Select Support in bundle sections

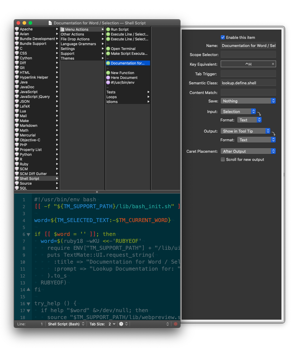coord(82,54)
